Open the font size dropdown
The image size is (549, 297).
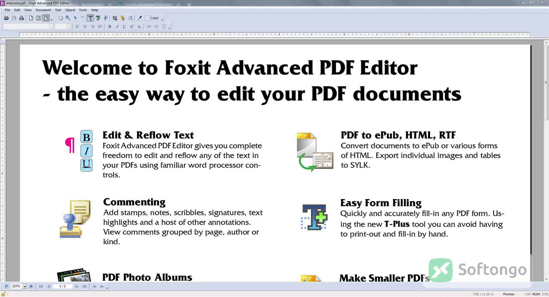(x=69, y=27)
